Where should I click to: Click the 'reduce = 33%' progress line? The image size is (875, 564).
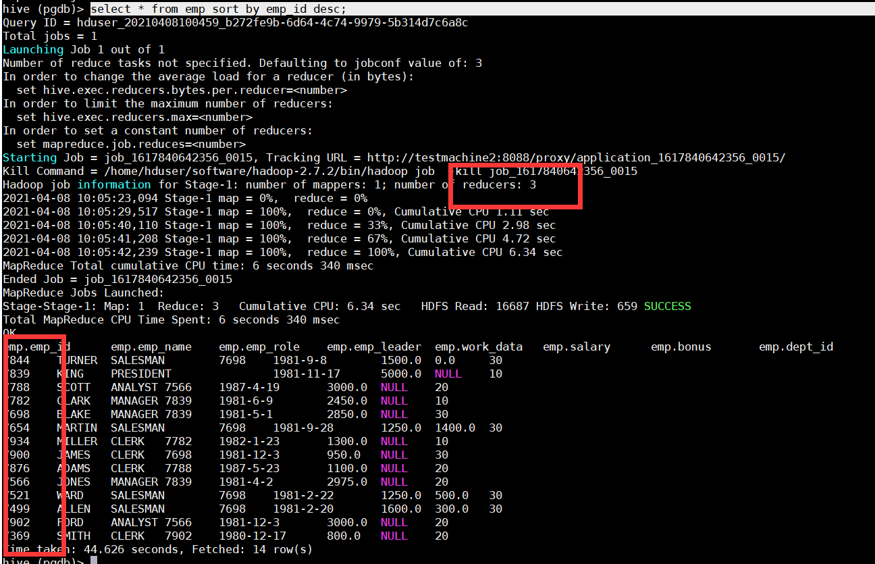click(280, 225)
